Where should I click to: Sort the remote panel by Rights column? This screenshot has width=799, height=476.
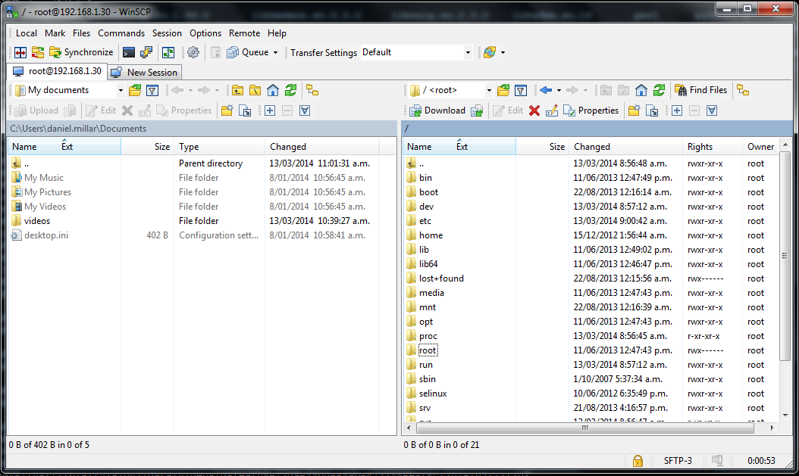pyautogui.click(x=713, y=147)
